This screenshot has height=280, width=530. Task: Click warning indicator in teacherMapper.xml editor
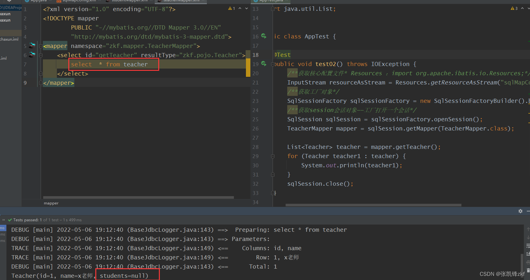tap(232, 9)
